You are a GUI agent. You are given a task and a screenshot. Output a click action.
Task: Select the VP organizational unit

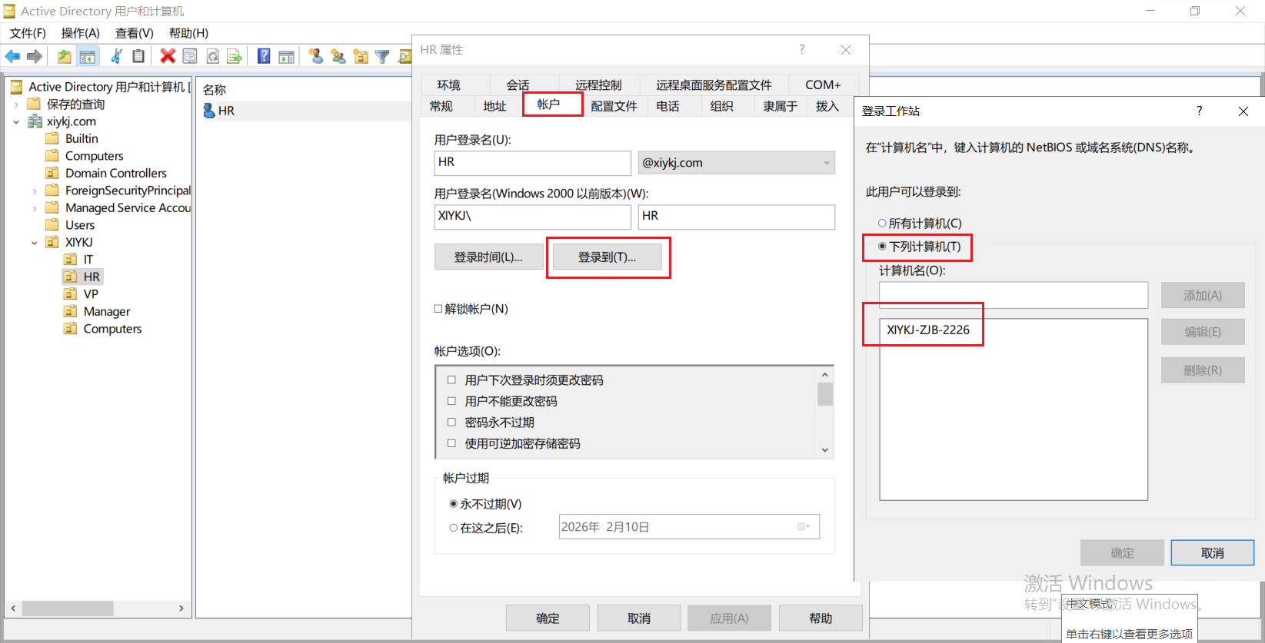91,293
